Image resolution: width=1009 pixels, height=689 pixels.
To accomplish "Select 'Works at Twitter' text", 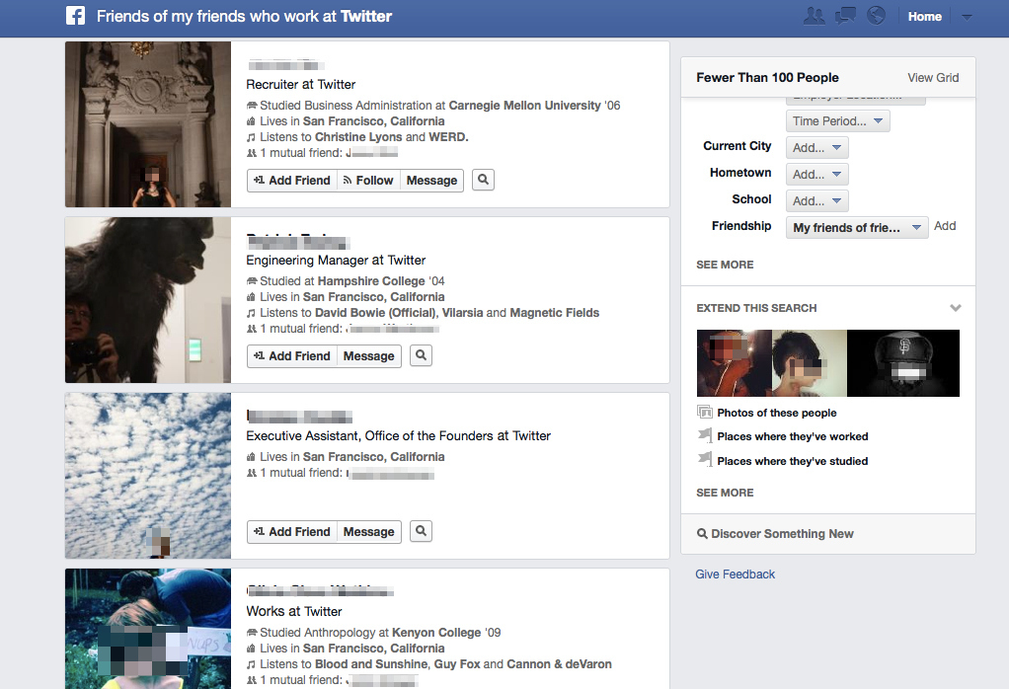I will (x=294, y=611).
